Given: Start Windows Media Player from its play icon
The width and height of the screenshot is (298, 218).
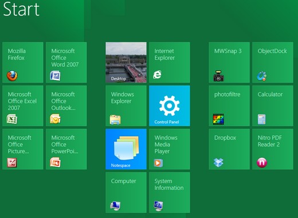Looking at the screenshot, I should tap(158, 163).
